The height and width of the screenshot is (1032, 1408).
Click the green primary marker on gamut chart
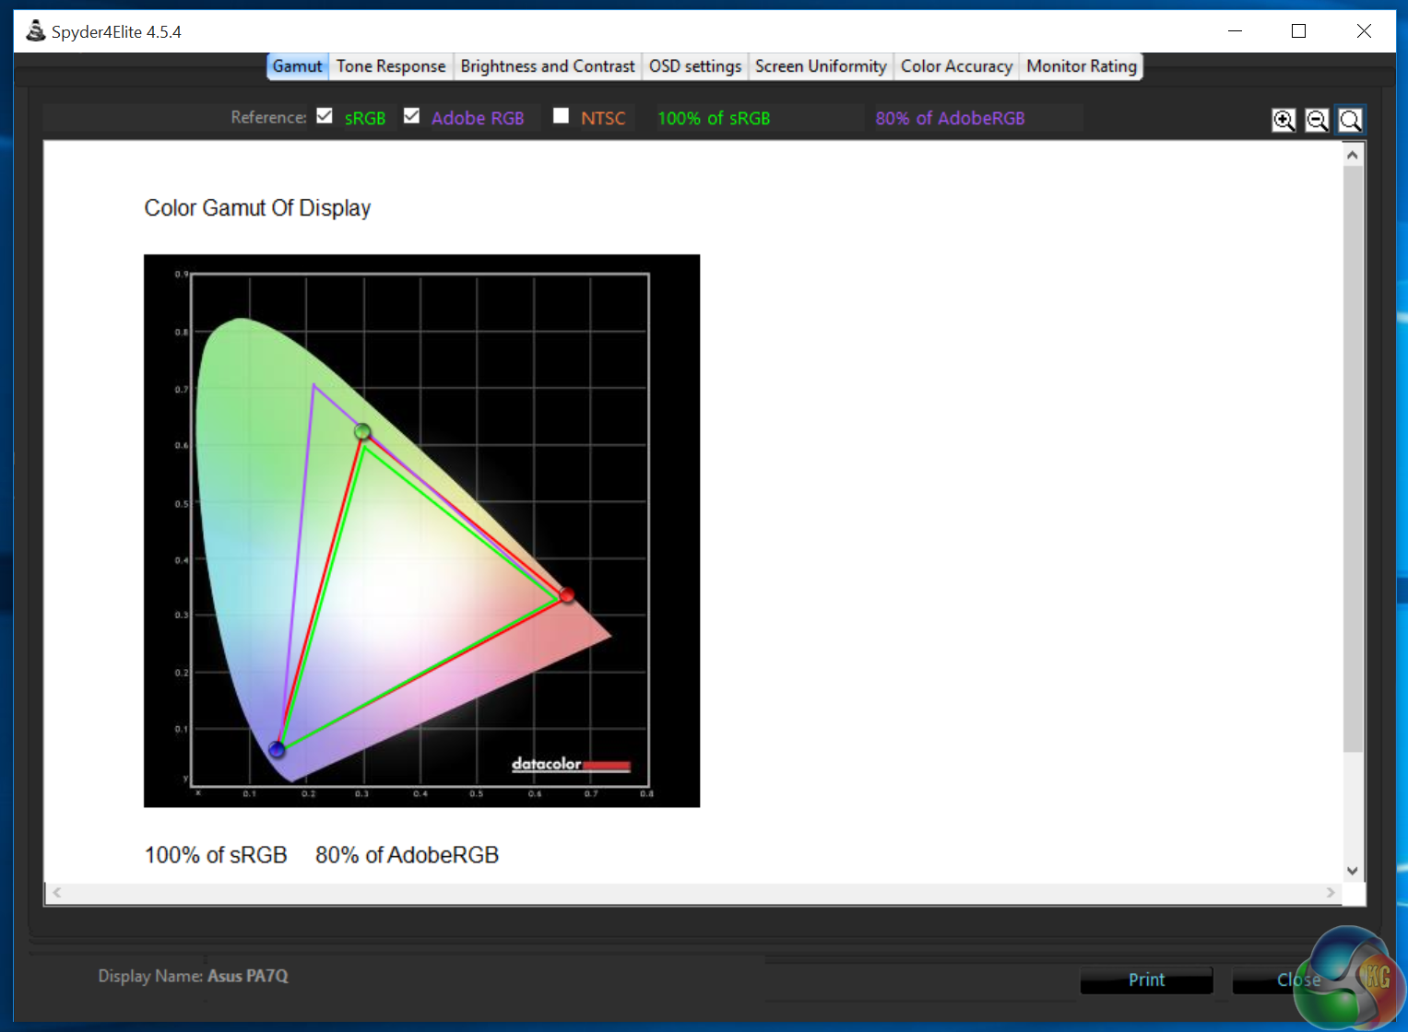coord(362,431)
